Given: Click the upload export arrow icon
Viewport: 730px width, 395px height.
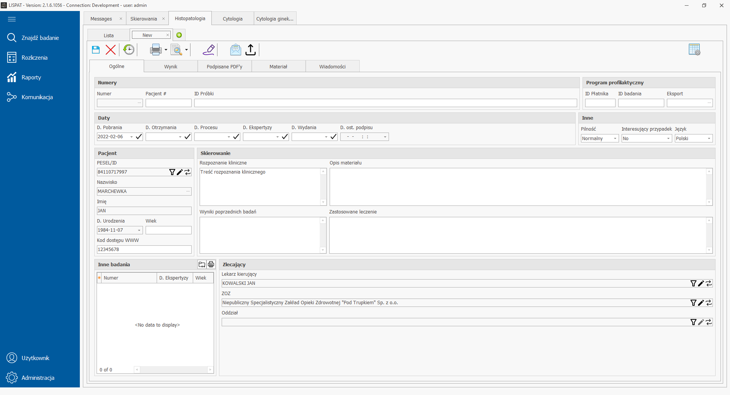Looking at the screenshot, I should point(251,50).
